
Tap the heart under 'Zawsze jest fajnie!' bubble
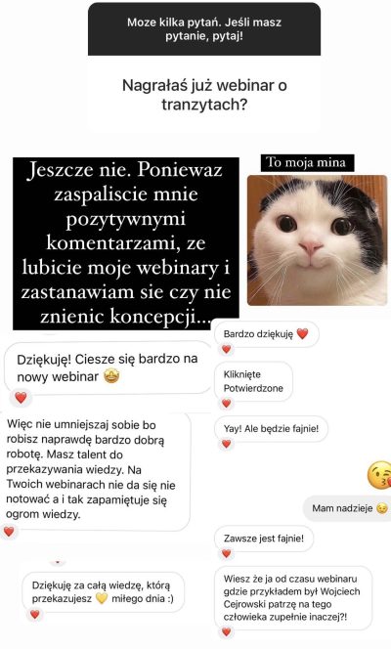tap(227, 553)
